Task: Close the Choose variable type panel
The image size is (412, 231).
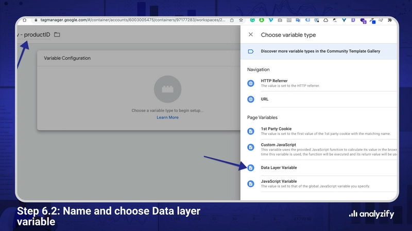Action: [251, 35]
